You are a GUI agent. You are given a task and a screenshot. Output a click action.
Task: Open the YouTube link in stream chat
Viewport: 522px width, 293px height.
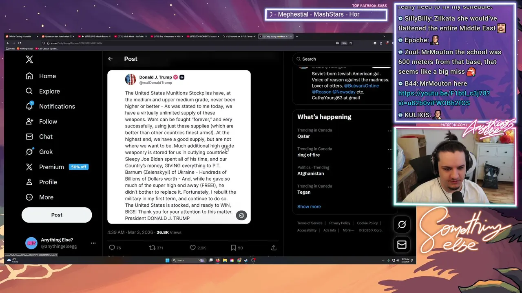click(x=444, y=98)
